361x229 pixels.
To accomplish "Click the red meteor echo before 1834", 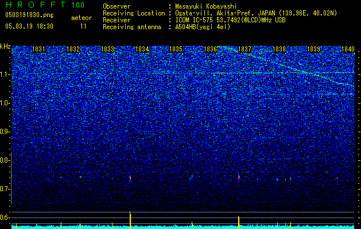I will (130, 178).
